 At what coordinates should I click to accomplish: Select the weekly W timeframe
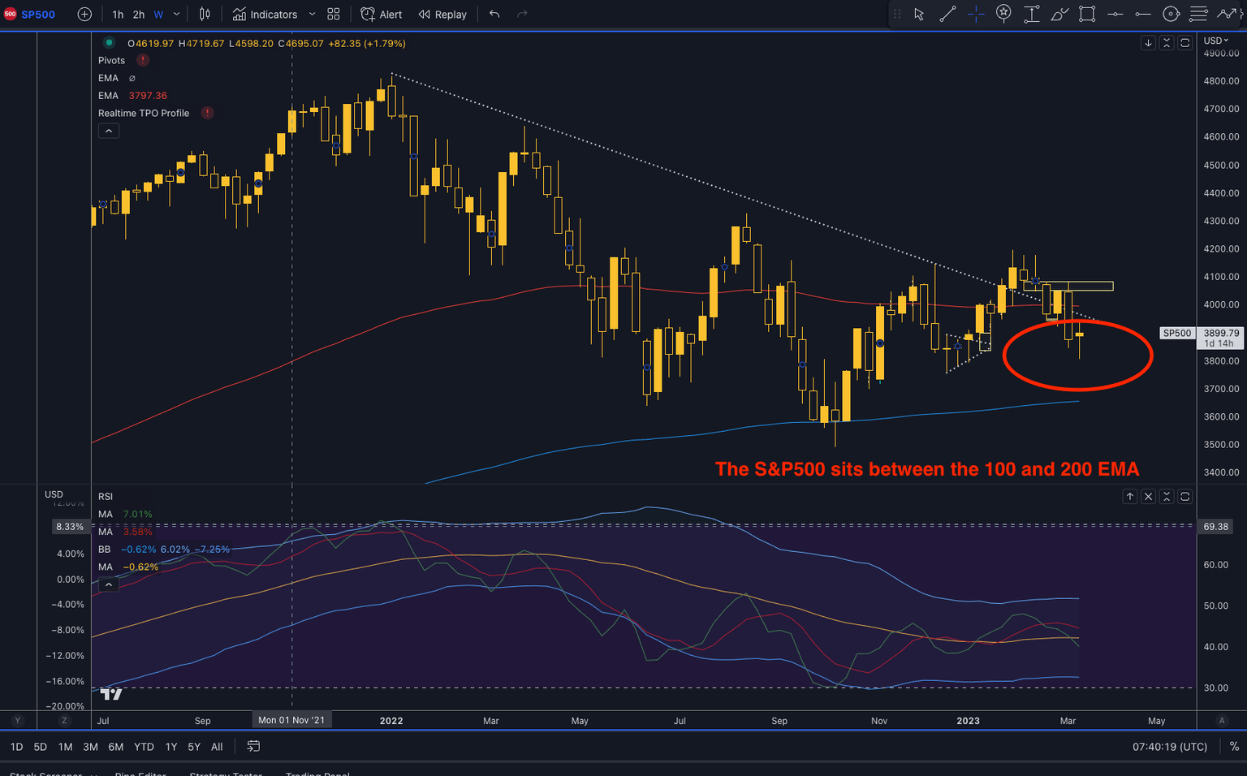pyautogui.click(x=158, y=15)
